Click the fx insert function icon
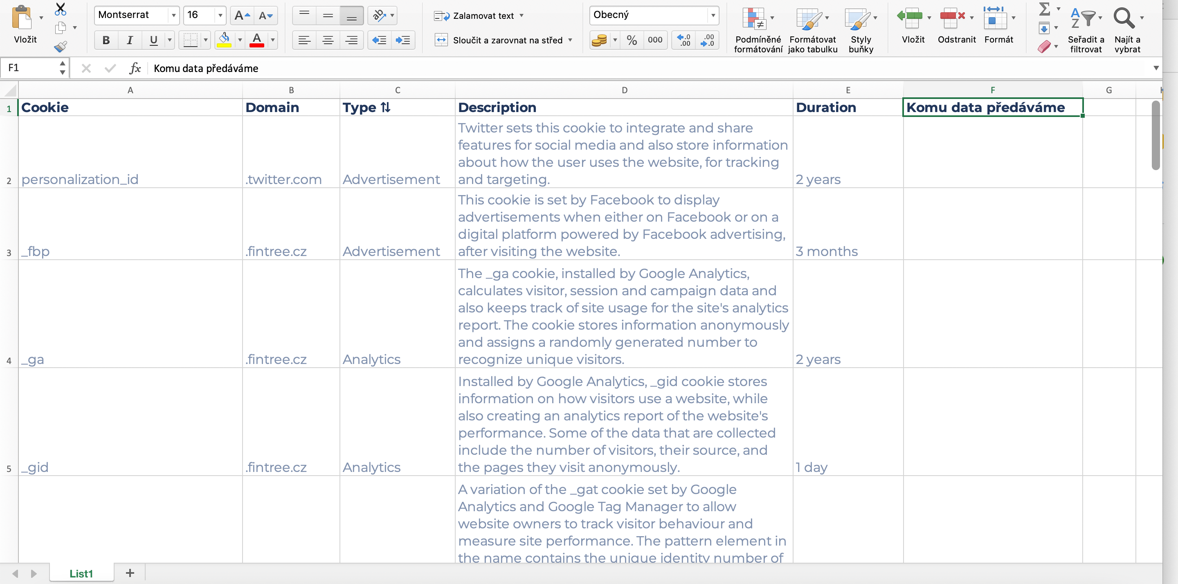1178x584 pixels. pyautogui.click(x=135, y=68)
